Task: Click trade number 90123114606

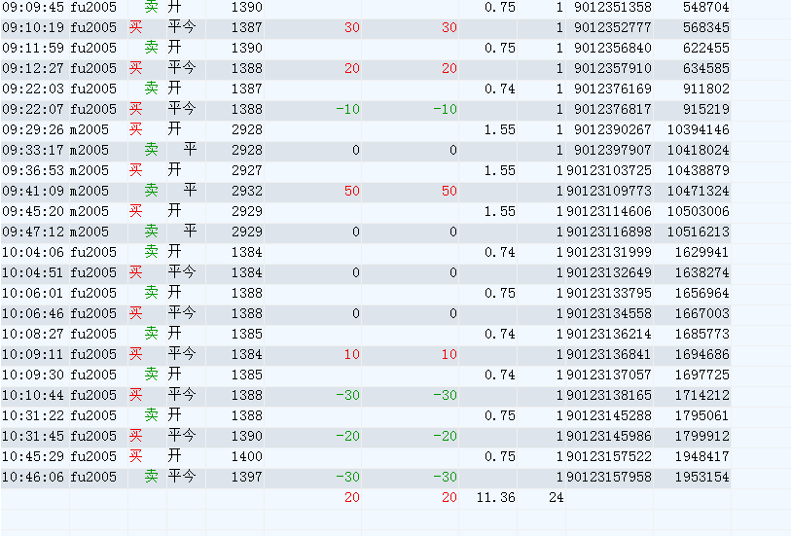Action: [x=609, y=211]
